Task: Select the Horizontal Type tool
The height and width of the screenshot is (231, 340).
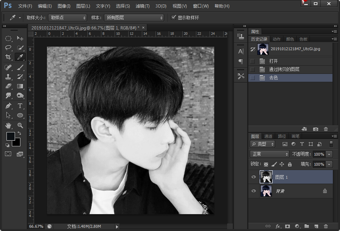Action: [20, 106]
